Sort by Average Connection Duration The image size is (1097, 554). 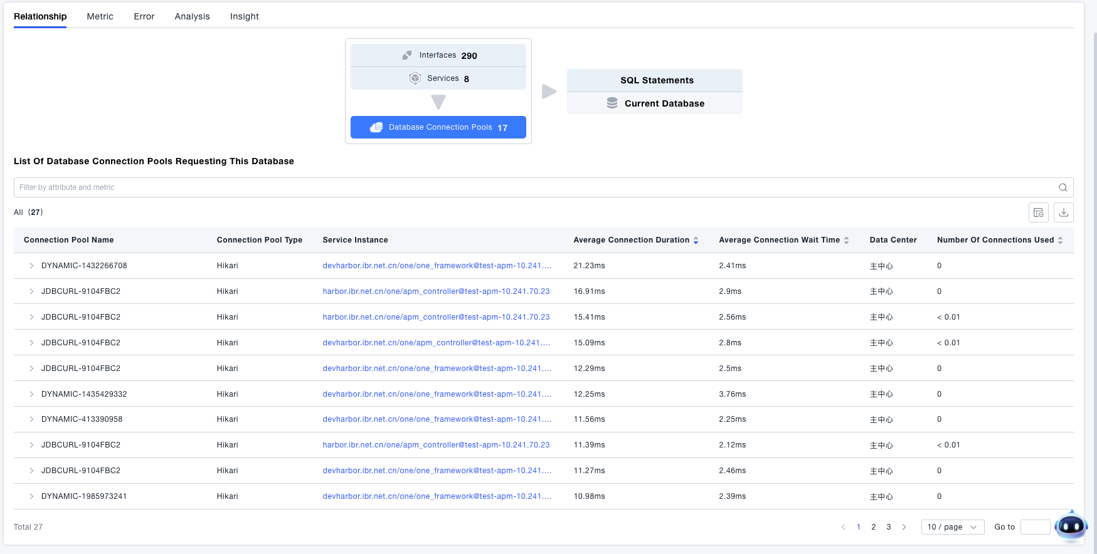696,240
